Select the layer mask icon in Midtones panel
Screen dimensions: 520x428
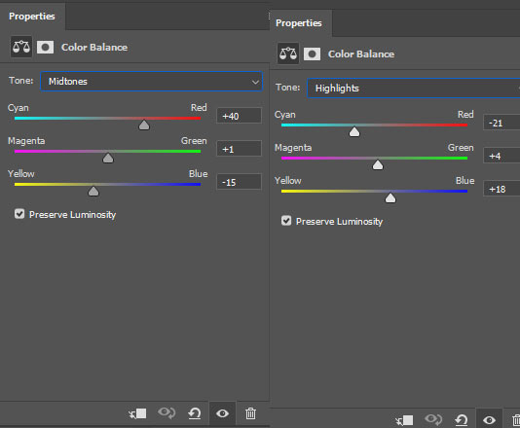45,48
